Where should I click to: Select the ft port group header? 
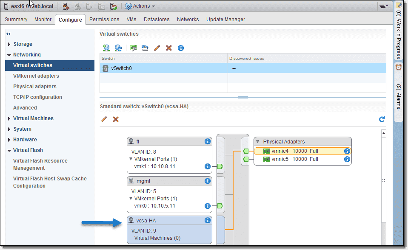point(169,141)
